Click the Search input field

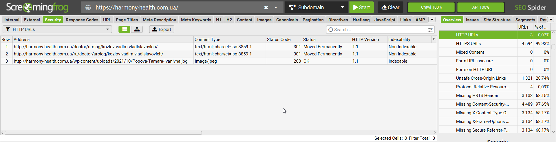tap(380, 29)
